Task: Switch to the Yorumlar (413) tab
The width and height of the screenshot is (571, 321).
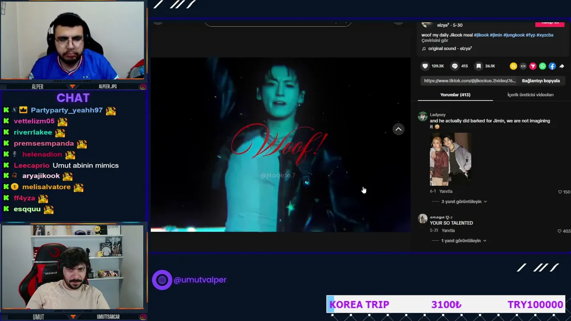Action: pos(455,95)
